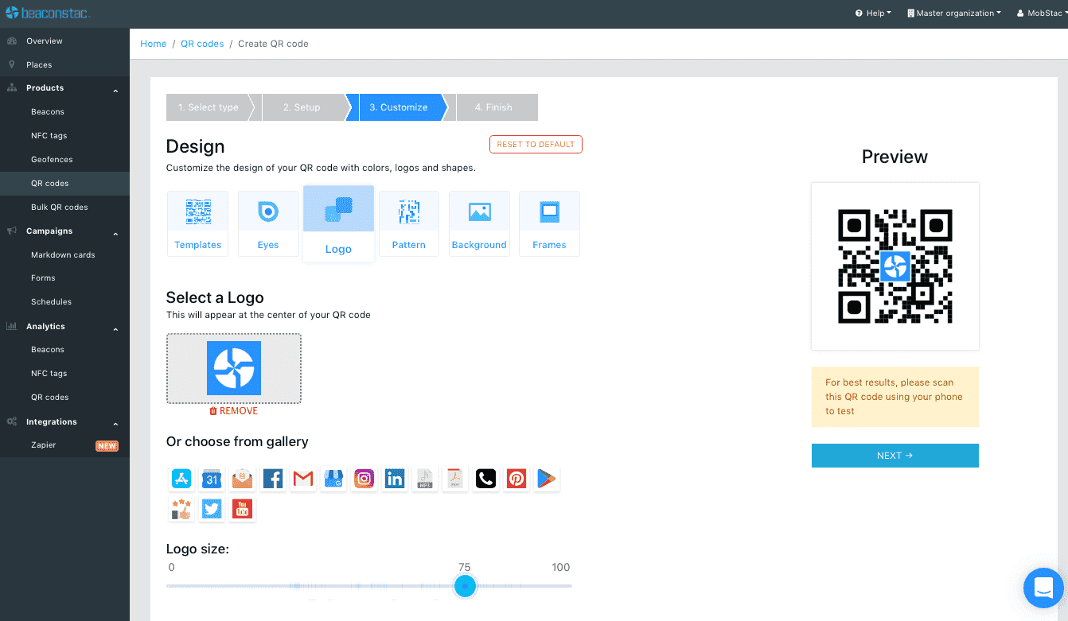The image size is (1068, 621).
Task: Open QR codes breadcrumb link
Action: pyautogui.click(x=202, y=44)
